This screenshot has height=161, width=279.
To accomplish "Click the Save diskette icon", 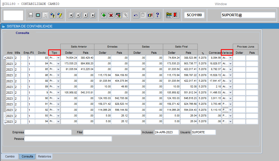I will 31,15.
